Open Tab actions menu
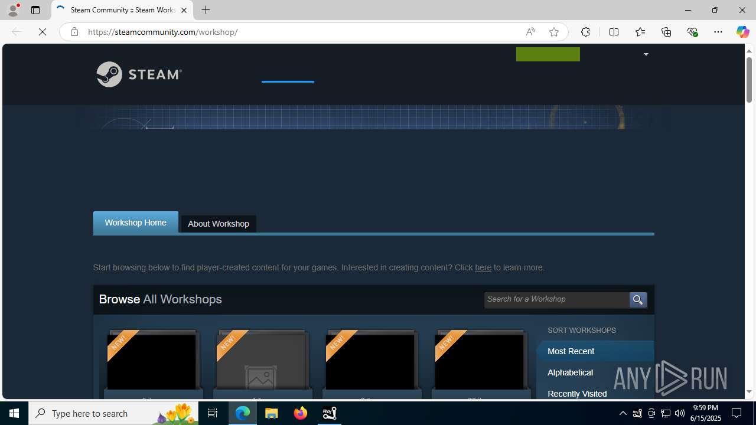This screenshot has width=756, height=425. coord(35,10)
